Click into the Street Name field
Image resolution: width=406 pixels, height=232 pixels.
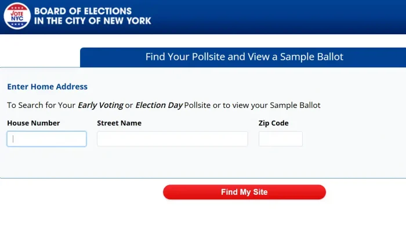(x=172, y=139)
